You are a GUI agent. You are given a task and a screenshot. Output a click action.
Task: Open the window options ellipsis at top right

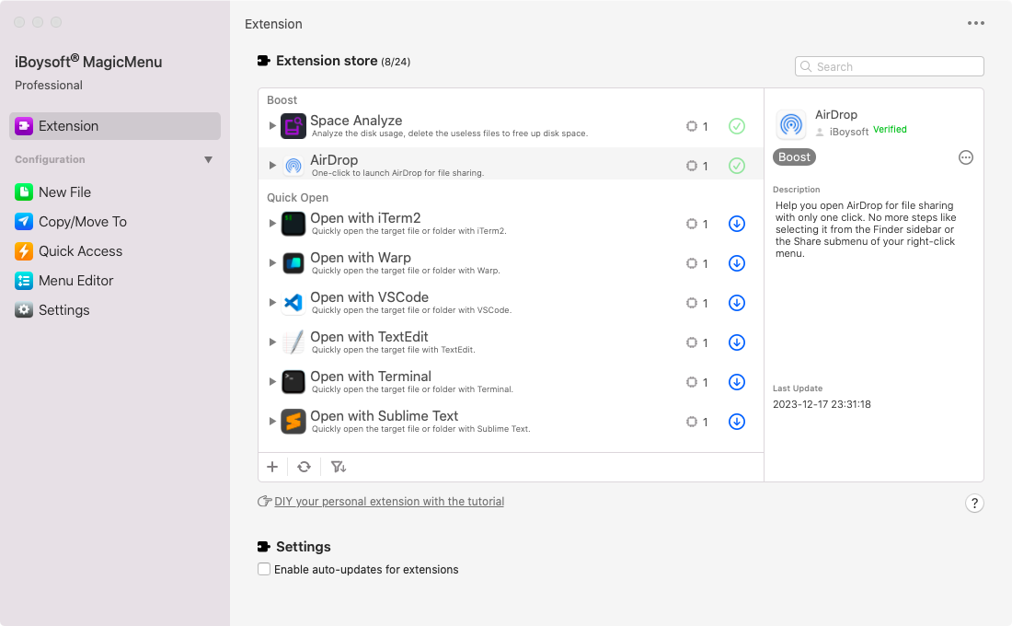[x=975, y=23]
